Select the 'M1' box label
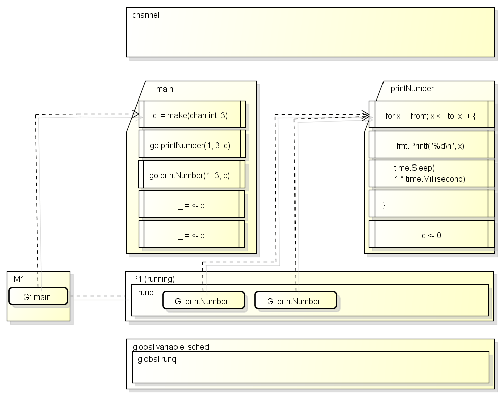Viewport: 501px width, 396px height. (x=19, y=279)
